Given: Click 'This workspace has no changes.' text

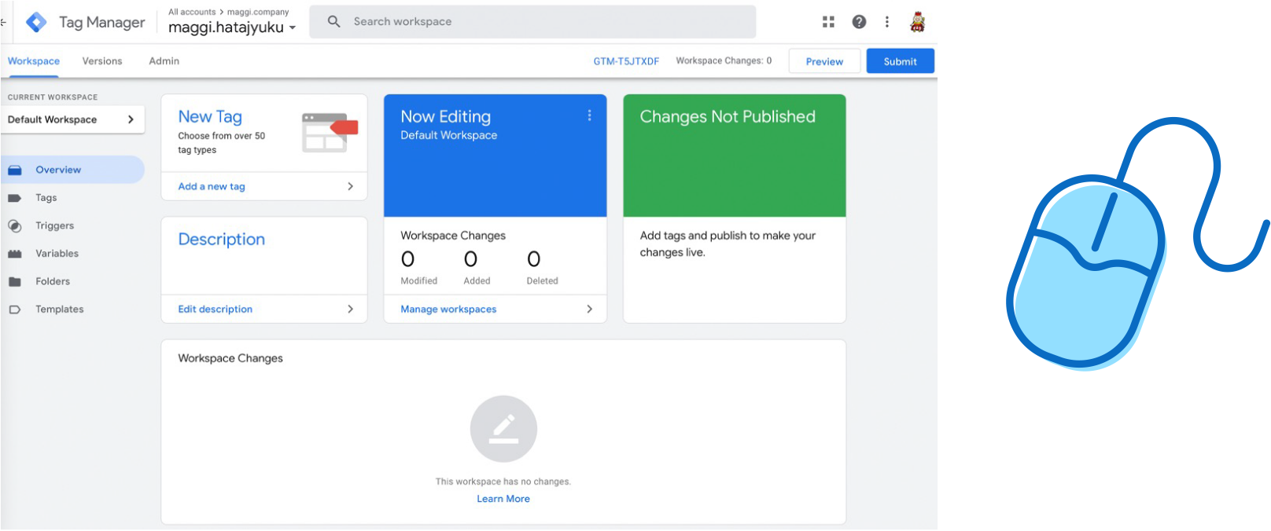Looking at the screenshot, I should click(x=503, y=482).
